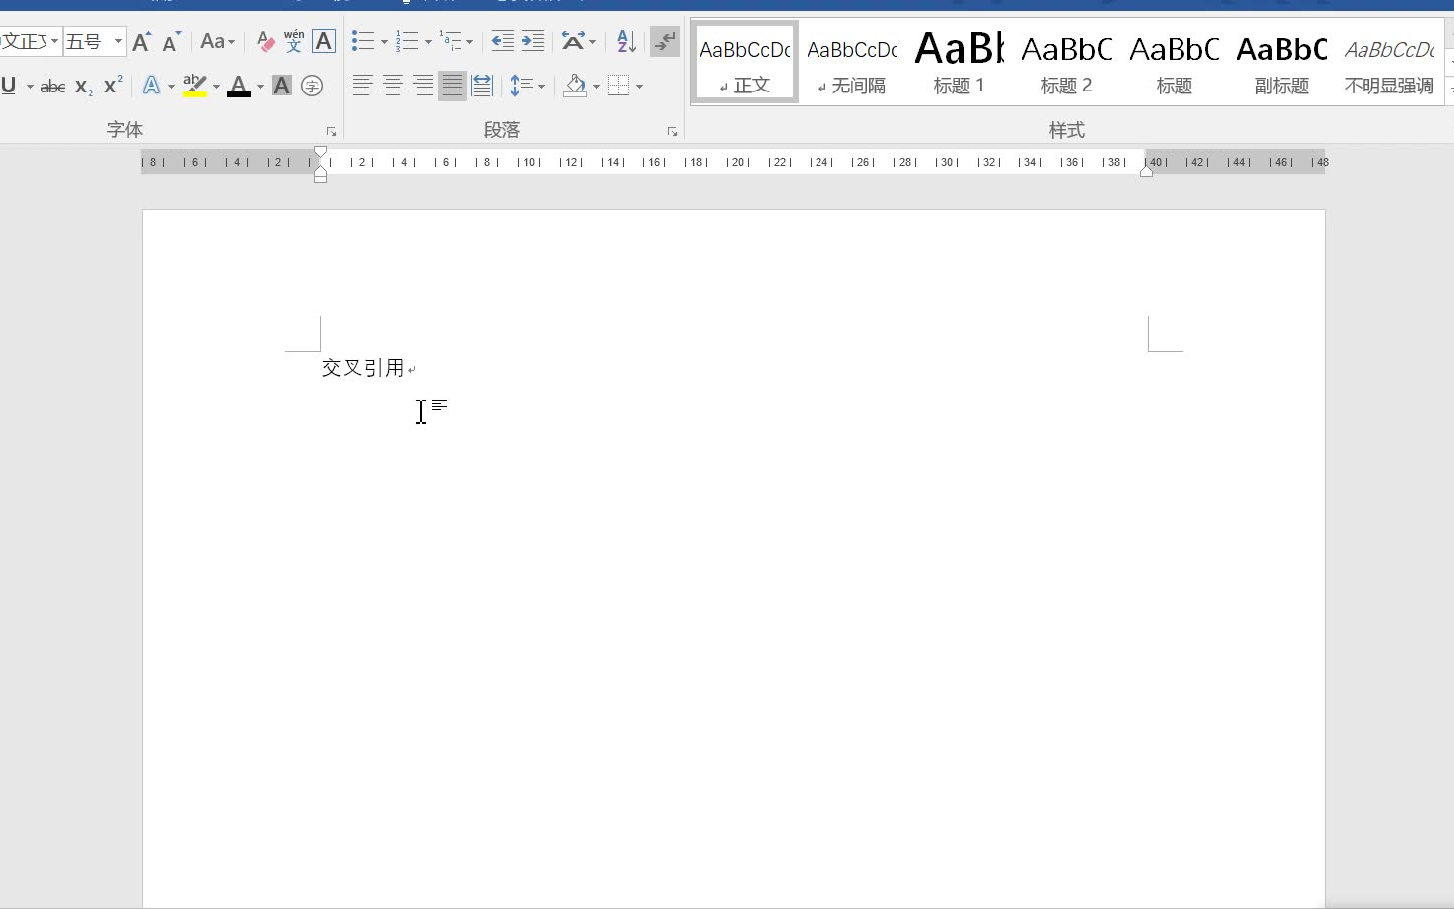Toggle strikethrough formatting
This screenshot has height=909, width=1454.
[x=53, y=87]
